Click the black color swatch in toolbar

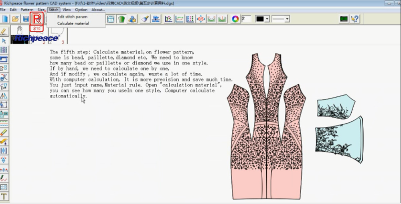tap(260, 19)
